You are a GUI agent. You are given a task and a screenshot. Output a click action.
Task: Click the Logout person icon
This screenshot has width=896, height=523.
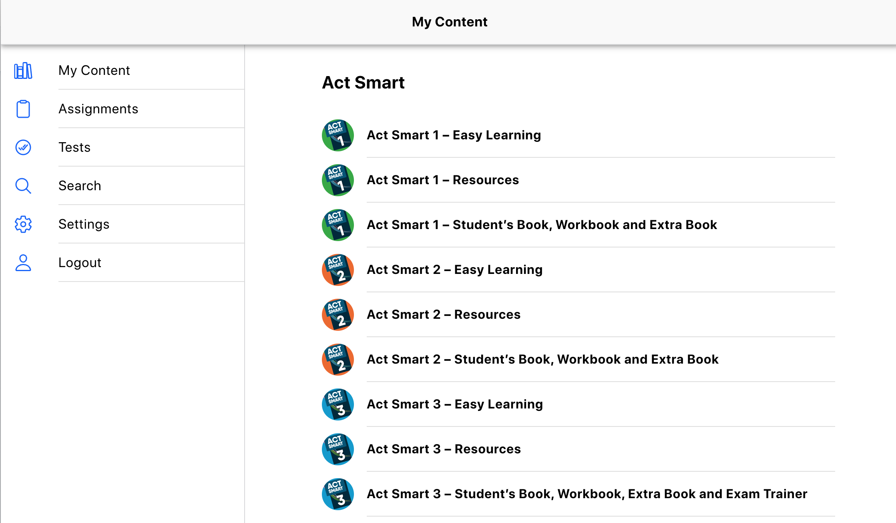pos(23,263)
